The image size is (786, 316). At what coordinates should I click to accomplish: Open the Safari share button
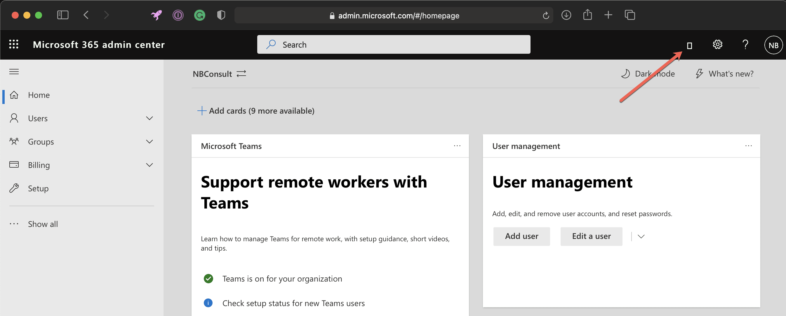pos(587,15)
